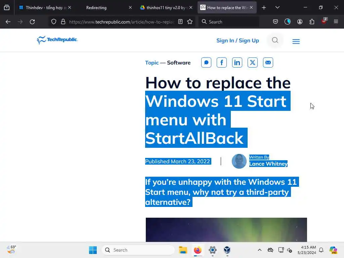Show hidden system tray icons

(260, 250)
